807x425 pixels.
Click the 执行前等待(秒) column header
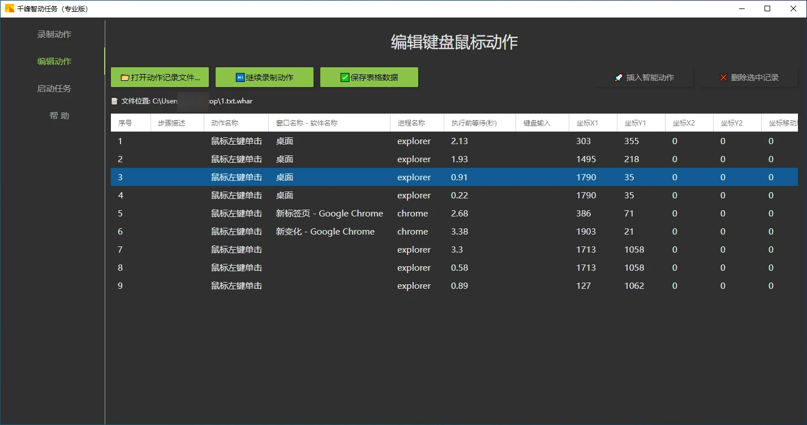474,123
